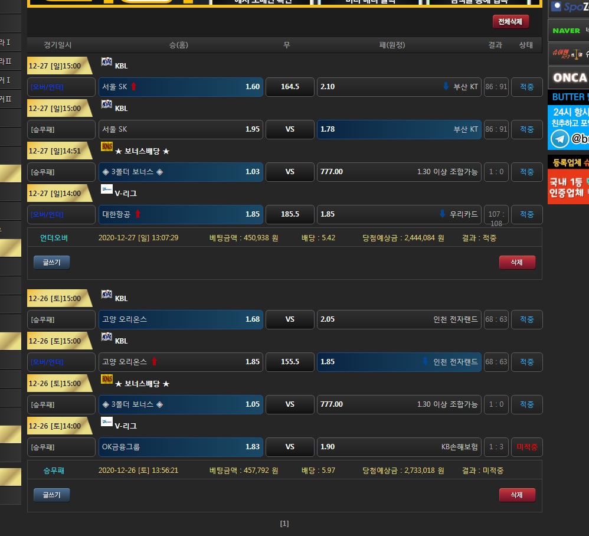Click the red up arrow beside 서울 SK
The image size is (589, 536).
click(x=134, y=87)
